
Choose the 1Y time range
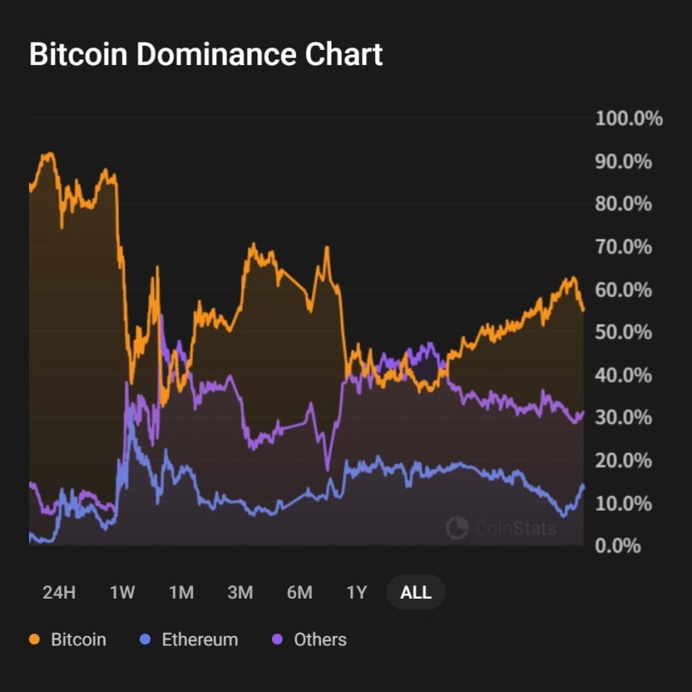(x=356, y=592)
